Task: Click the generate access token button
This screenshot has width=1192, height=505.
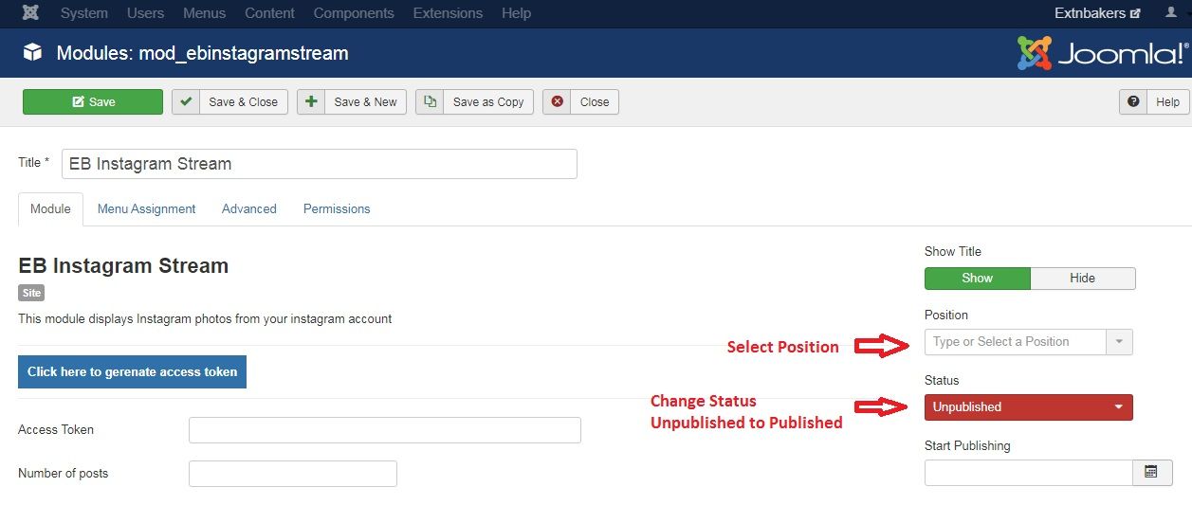Action: coord(132,371)
